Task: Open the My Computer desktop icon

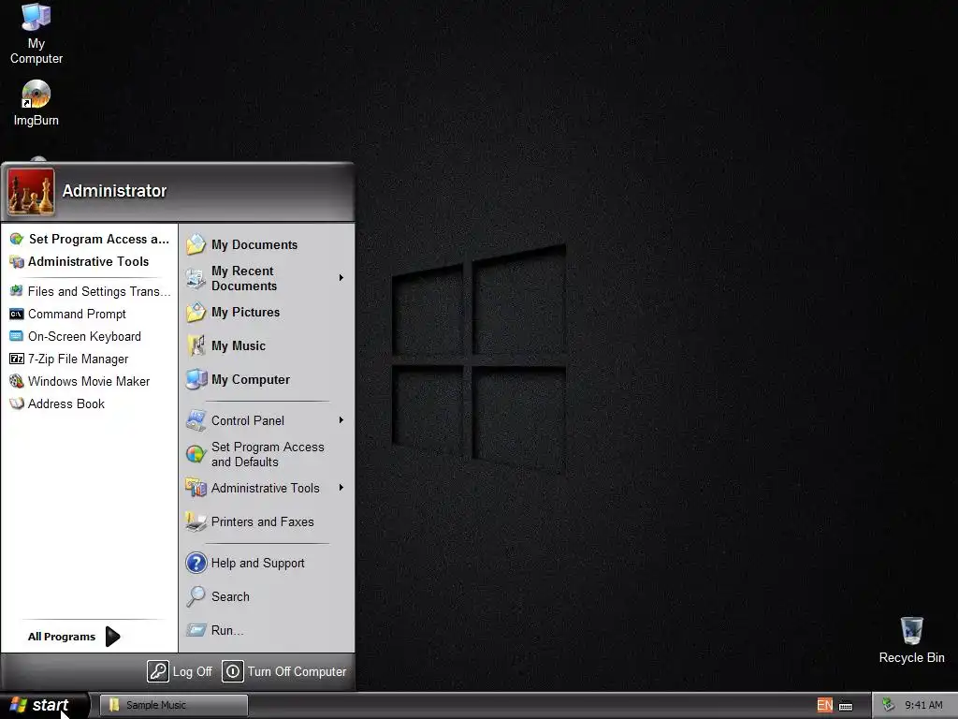Action: (36, 18)
